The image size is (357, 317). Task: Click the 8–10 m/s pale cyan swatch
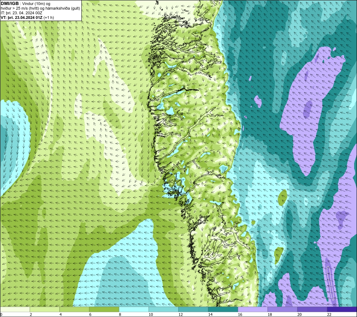[134, 309]
